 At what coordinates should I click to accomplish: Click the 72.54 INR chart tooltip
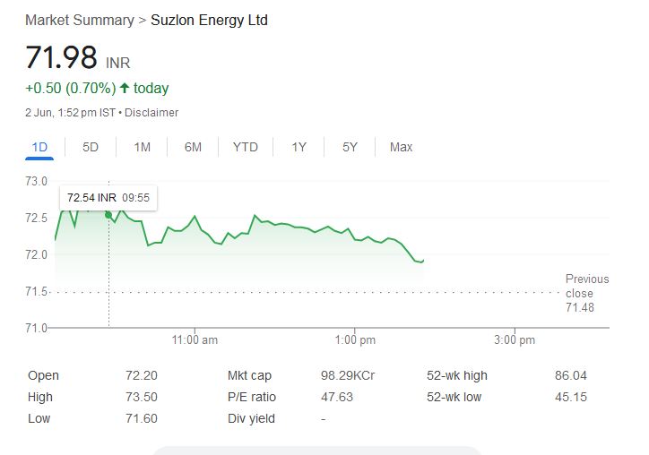click(108, 197)
